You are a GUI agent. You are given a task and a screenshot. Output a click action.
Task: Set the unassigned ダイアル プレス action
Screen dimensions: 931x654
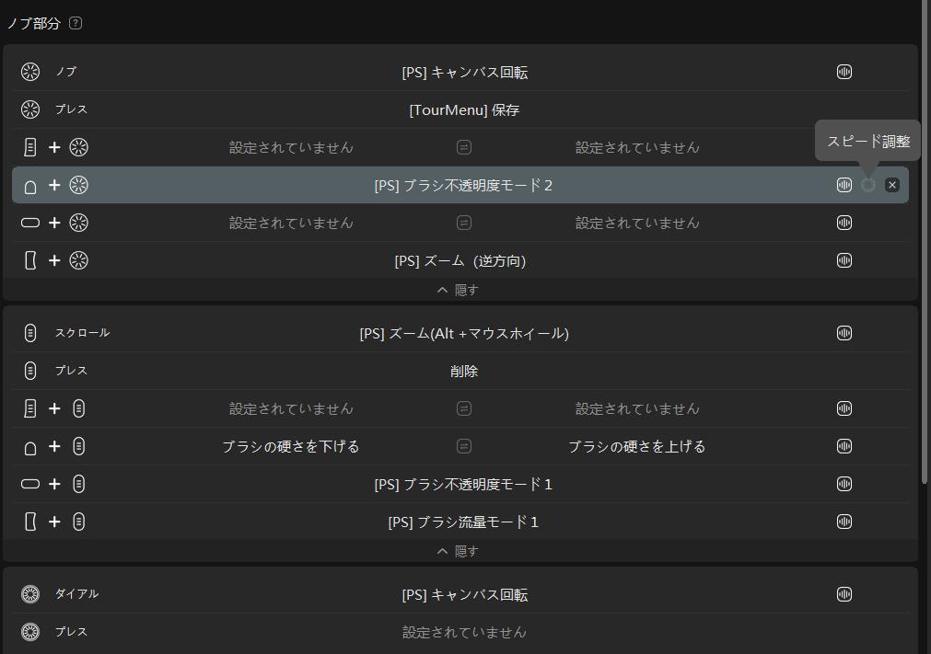pos(464,632)
